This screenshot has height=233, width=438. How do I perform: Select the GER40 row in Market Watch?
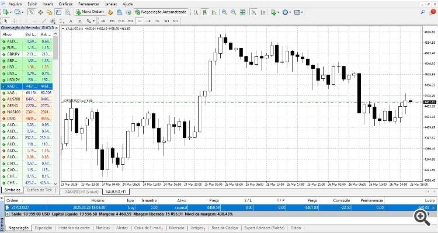click(x=26, y=105)
